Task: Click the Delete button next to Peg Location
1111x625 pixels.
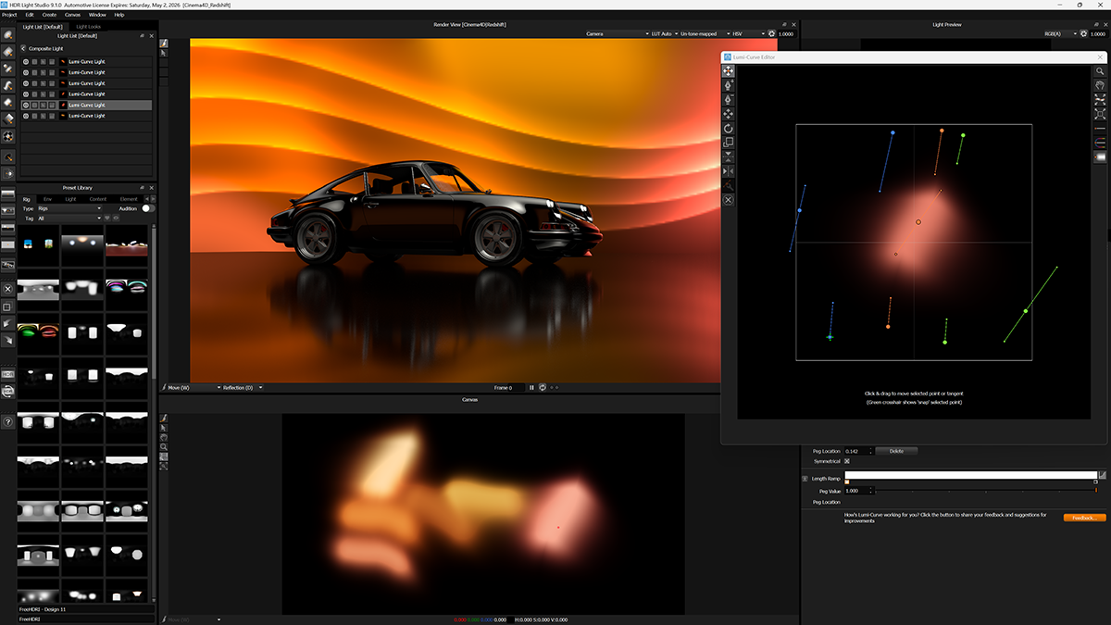Action: pos(896,451)
